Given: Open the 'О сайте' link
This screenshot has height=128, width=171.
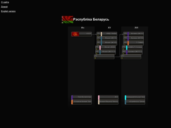Looking at the screenshot, I should pos(5,2).
